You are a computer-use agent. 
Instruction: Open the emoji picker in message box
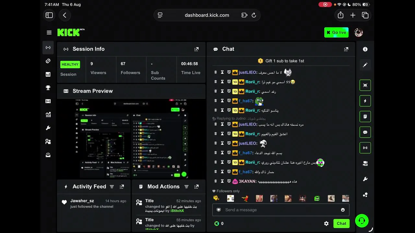343,210
